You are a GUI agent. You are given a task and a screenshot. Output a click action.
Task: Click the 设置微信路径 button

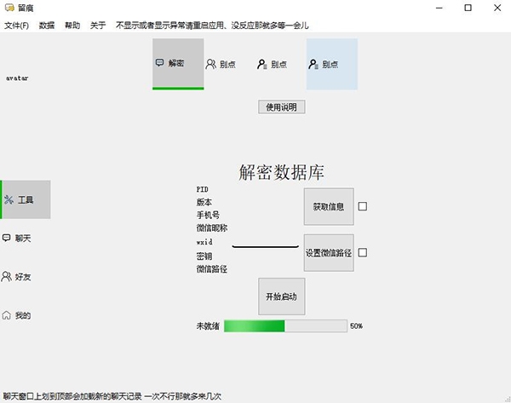tap(329, 253)
